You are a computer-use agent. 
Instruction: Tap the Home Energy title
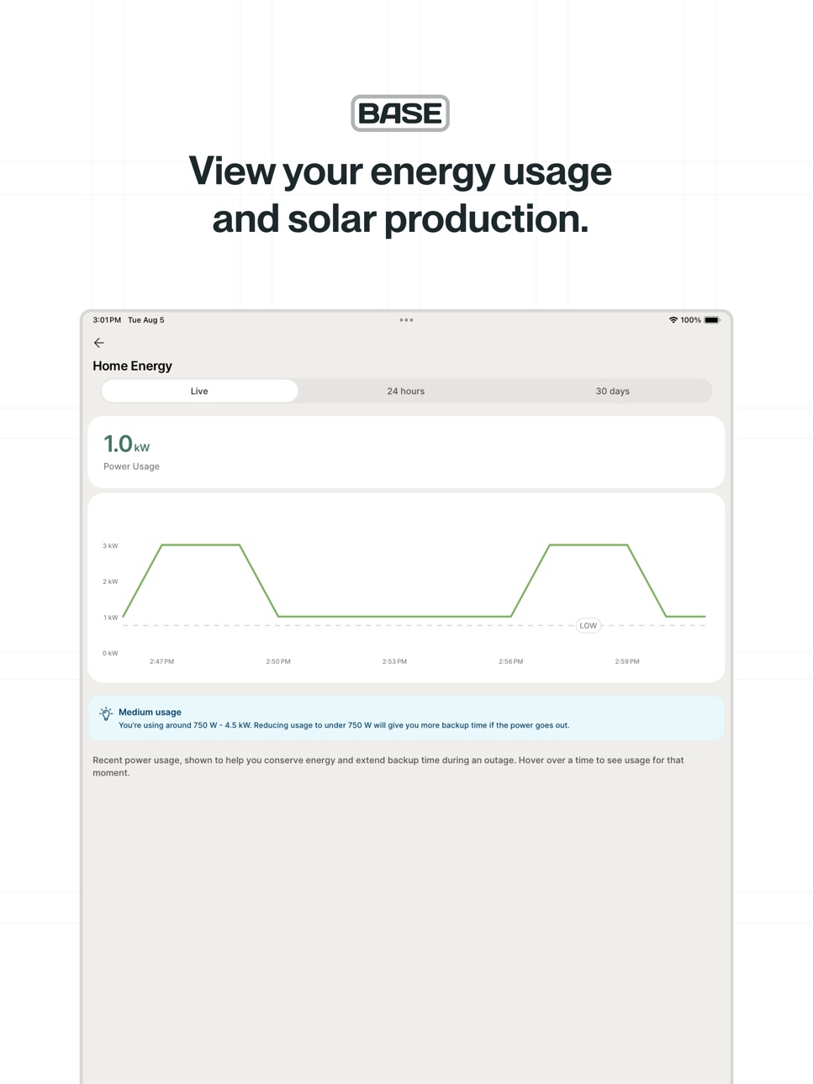[132, 366]
